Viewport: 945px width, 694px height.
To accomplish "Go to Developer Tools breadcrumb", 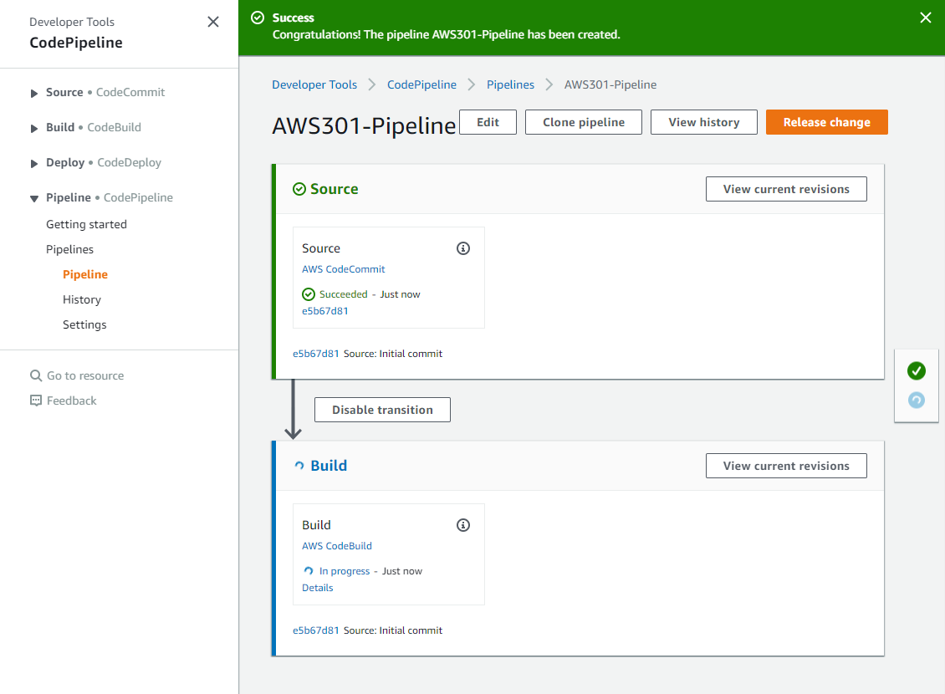I will (x=314, y=84).
